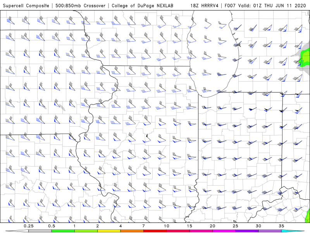Image resolution: width=310 pixels, height=233 pixels.
Task: Choose the color segment between 10 and 15
Action: click(x=178, y=231)
